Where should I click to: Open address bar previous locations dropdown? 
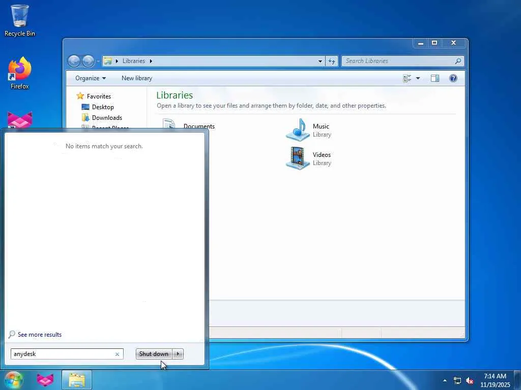tap(320, 61)
